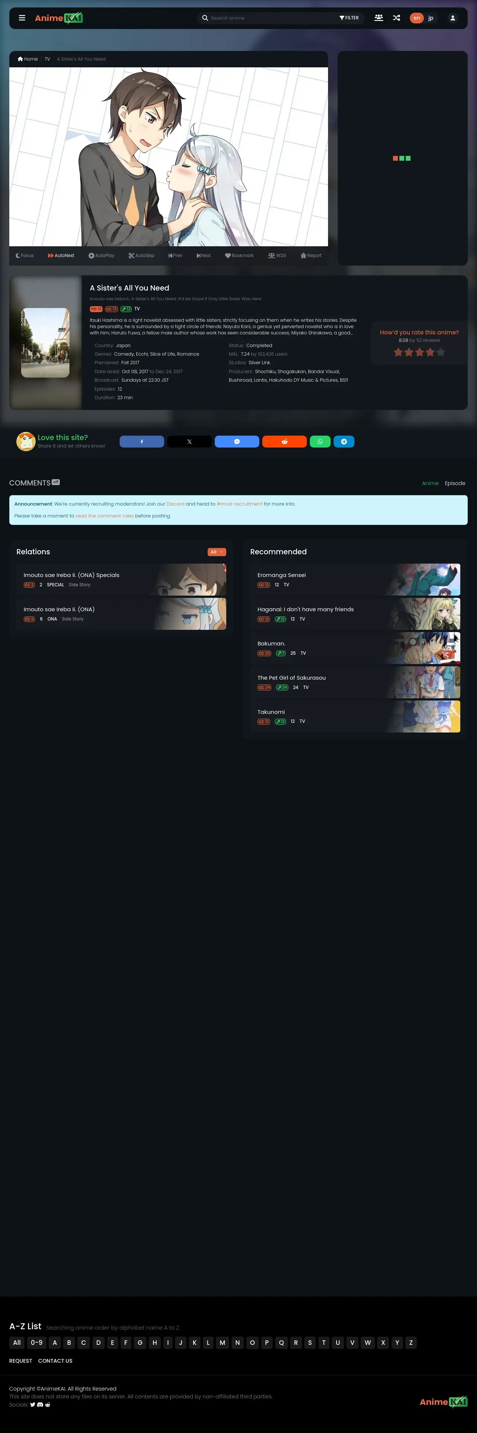Viewport: 477px width, 1433px height.
Task: Go to Prev episode
Action: [175, 255]
